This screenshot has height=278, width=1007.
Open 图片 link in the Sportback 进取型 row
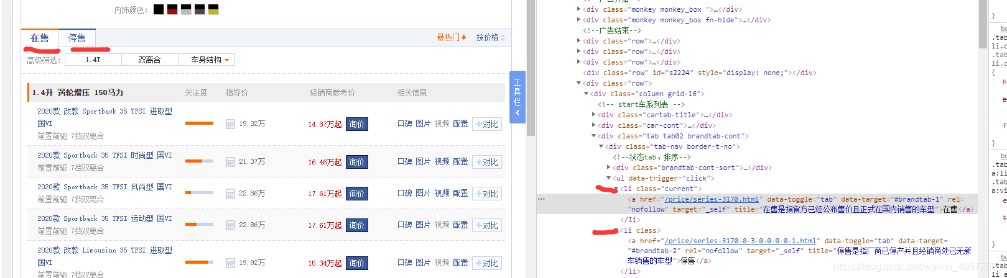click(x=423, y=123)
